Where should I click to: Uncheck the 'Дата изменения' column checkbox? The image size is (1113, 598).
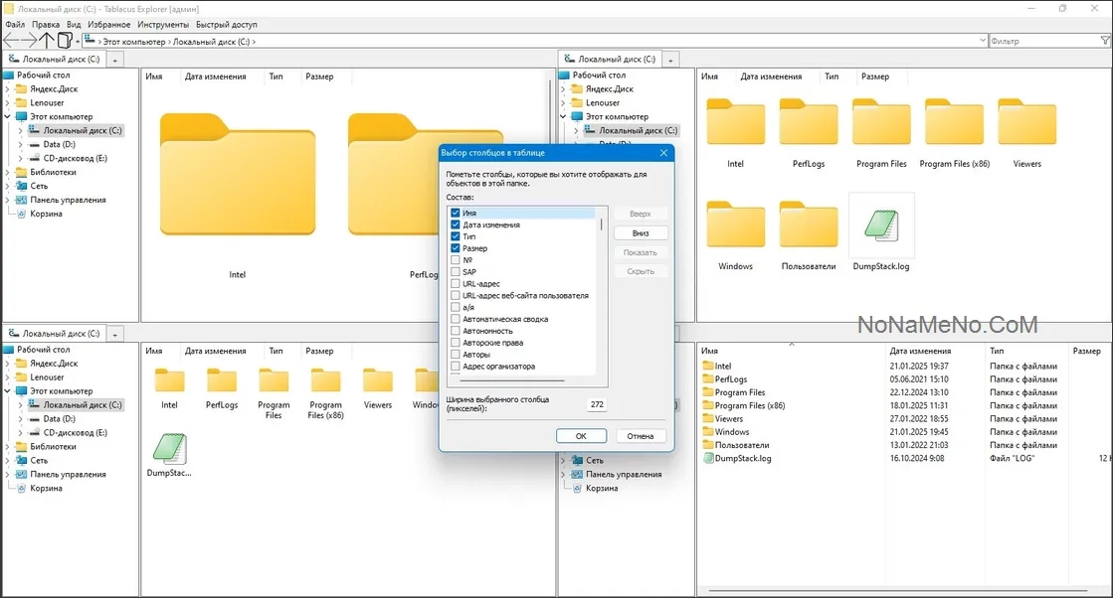pos(455,224)
